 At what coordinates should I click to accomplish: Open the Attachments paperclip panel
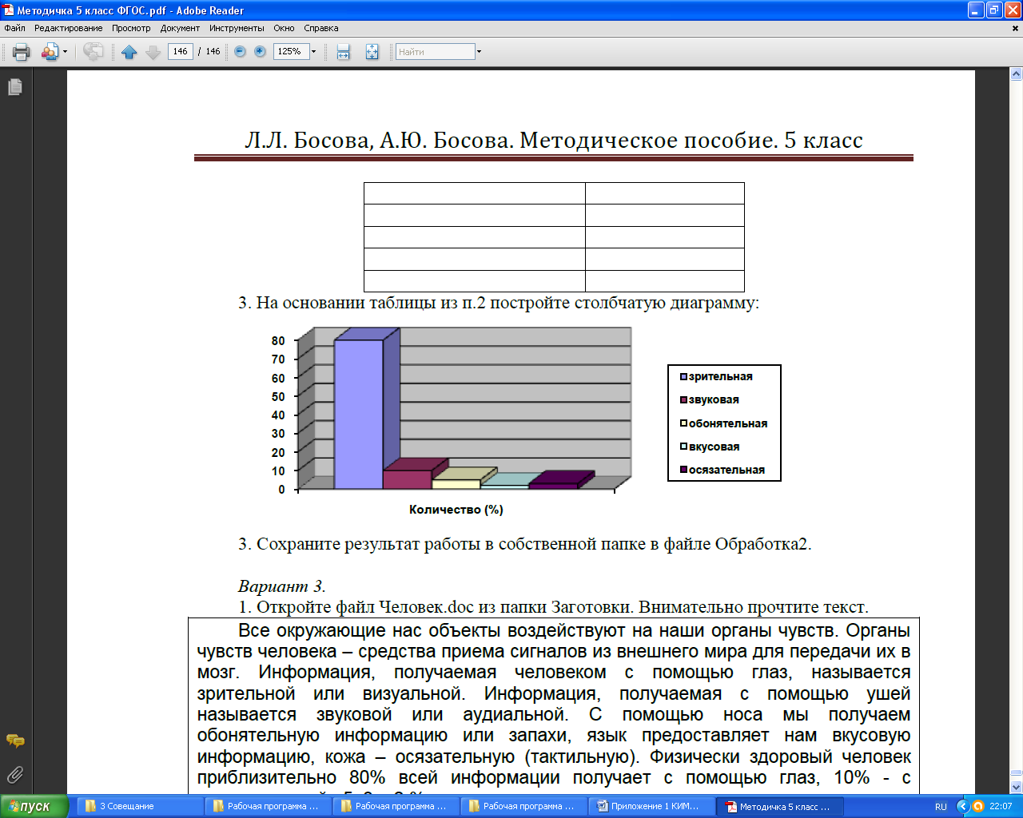[x=15, y=774]
